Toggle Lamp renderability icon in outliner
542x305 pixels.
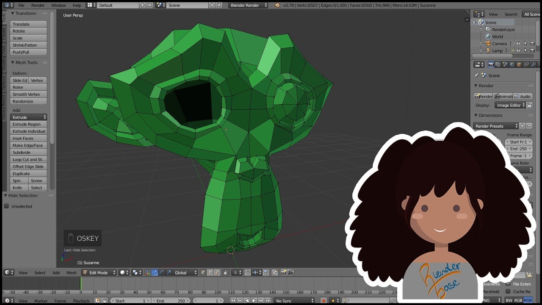point(532,50)
